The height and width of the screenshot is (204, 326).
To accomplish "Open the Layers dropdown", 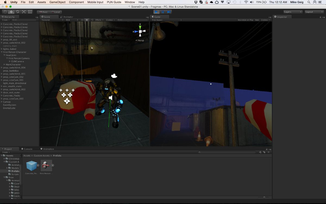I will coord(293,12).
